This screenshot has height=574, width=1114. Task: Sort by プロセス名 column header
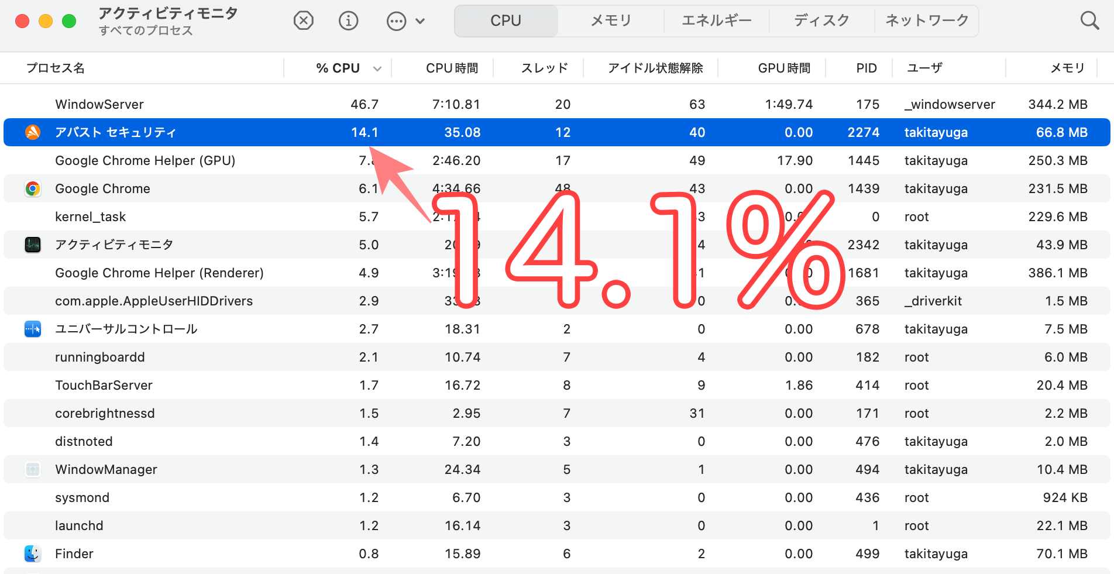pos(56,68)
